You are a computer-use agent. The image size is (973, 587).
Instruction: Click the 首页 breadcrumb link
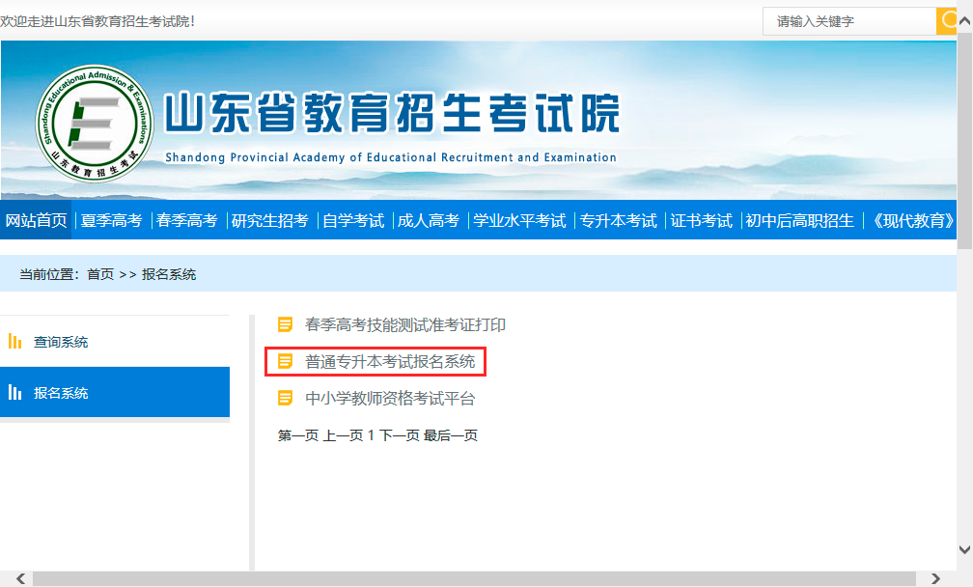(100, 274)
